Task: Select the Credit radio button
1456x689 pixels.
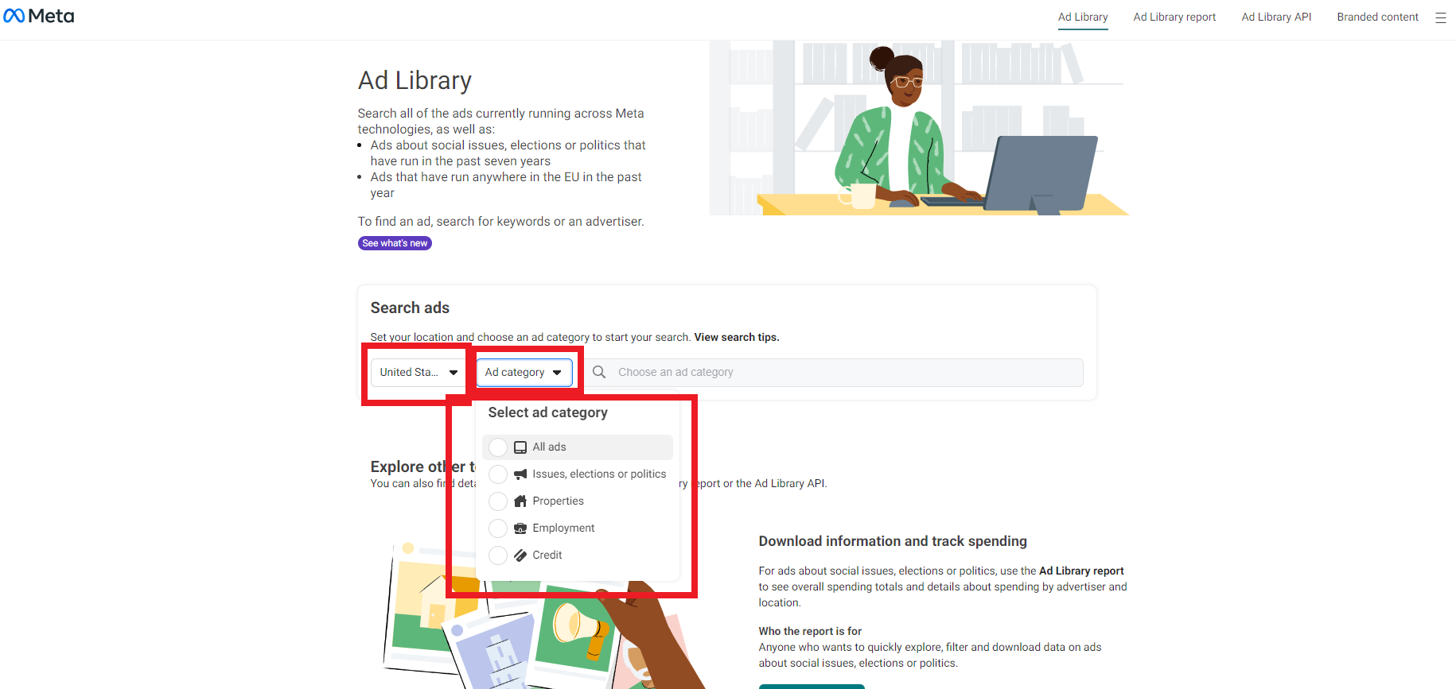Action: [498, 555]
